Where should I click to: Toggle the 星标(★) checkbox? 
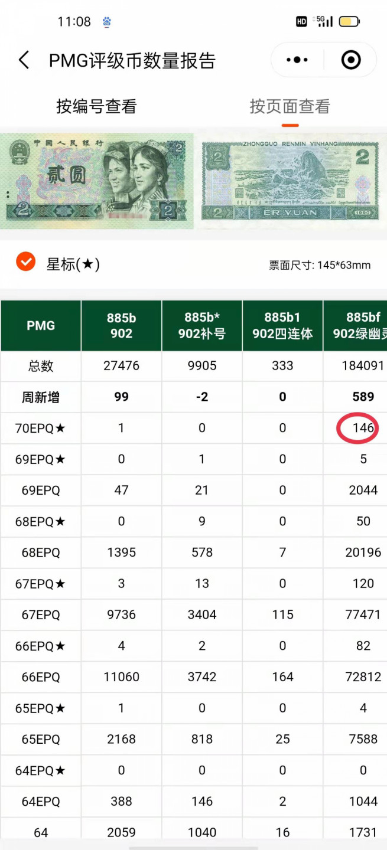pyautogui.click(x=26, y=261)
